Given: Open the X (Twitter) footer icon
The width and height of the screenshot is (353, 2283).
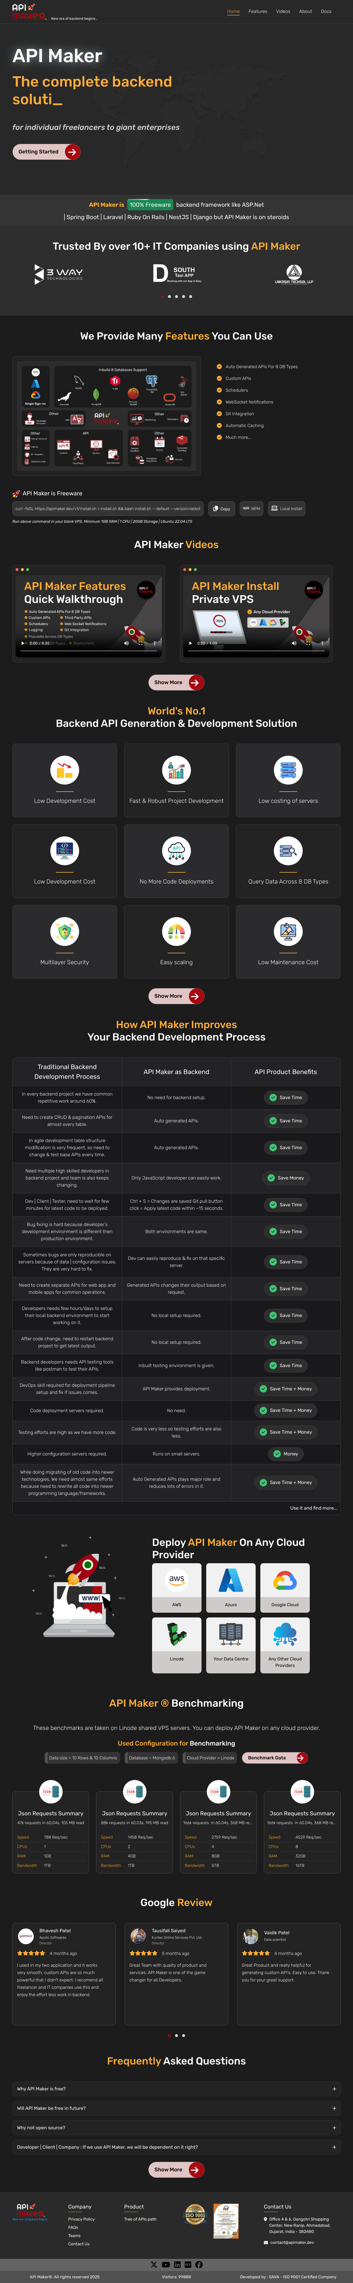Looking at the screenshot, I should pos(154,2264).
